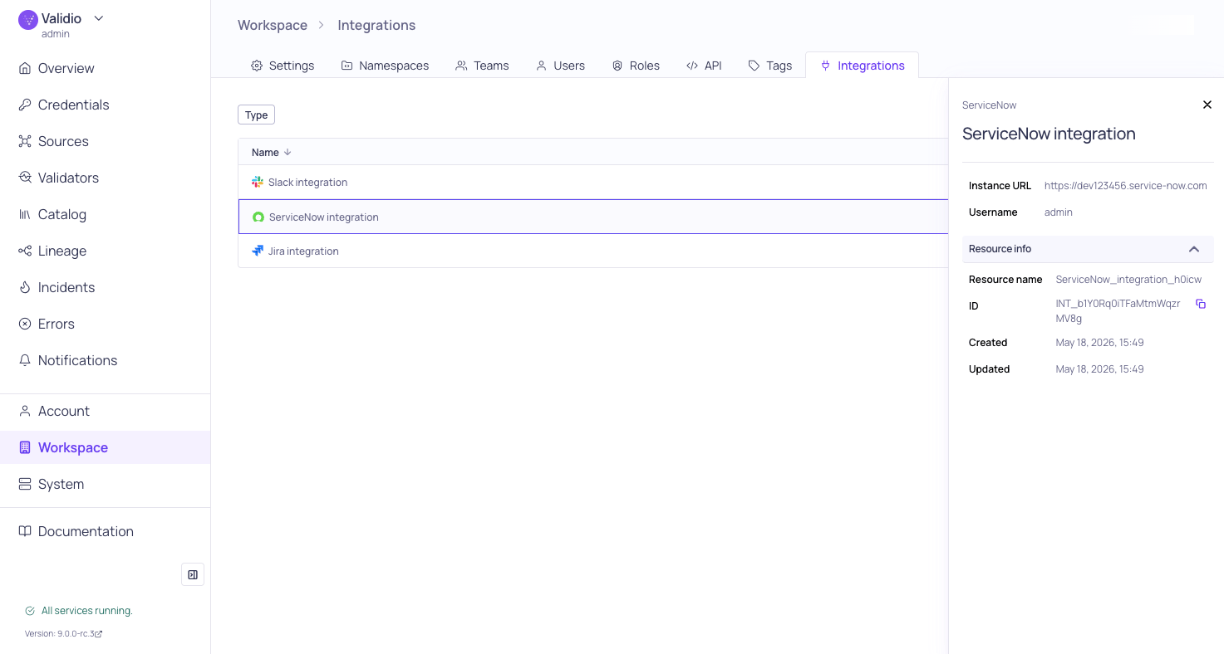Click the Errors circle-x icon
The height and width of the screenshot is (654, 1224).
point(25,324)
